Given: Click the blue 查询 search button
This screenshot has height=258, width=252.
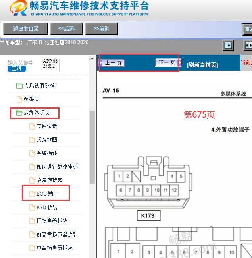Looking at the screenshot, I should coord(17,68).
